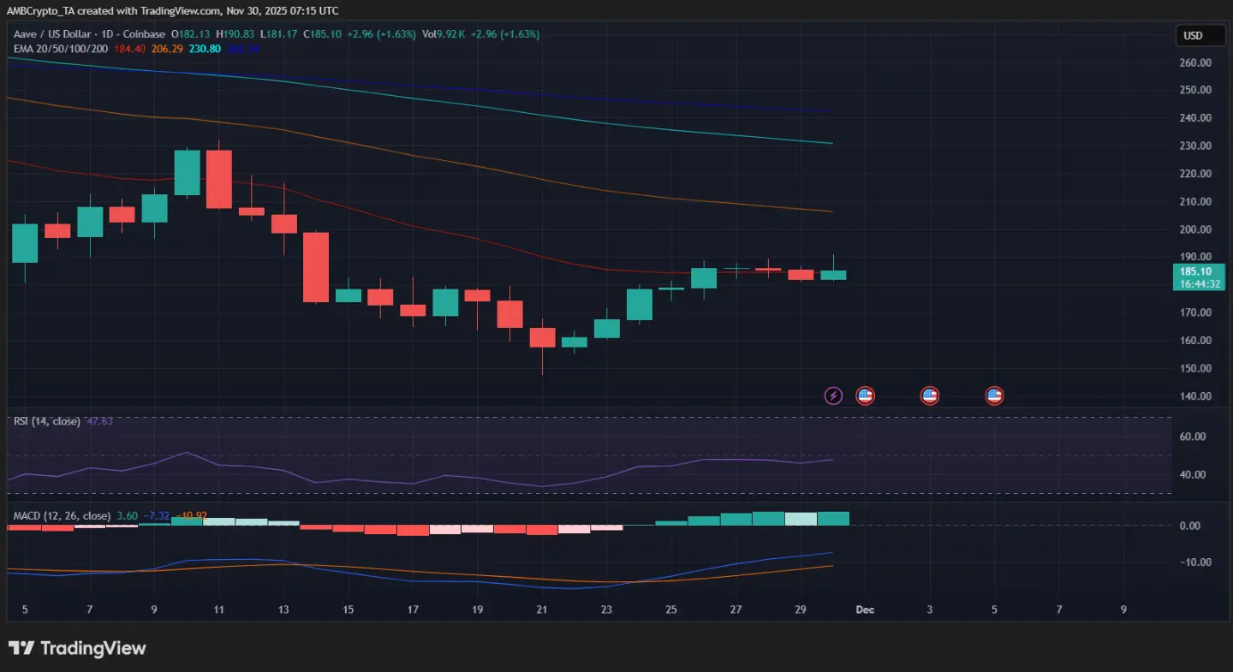Click date 13 on the time axis
This screenshot has height=672, width=1233.
point(283,610)
